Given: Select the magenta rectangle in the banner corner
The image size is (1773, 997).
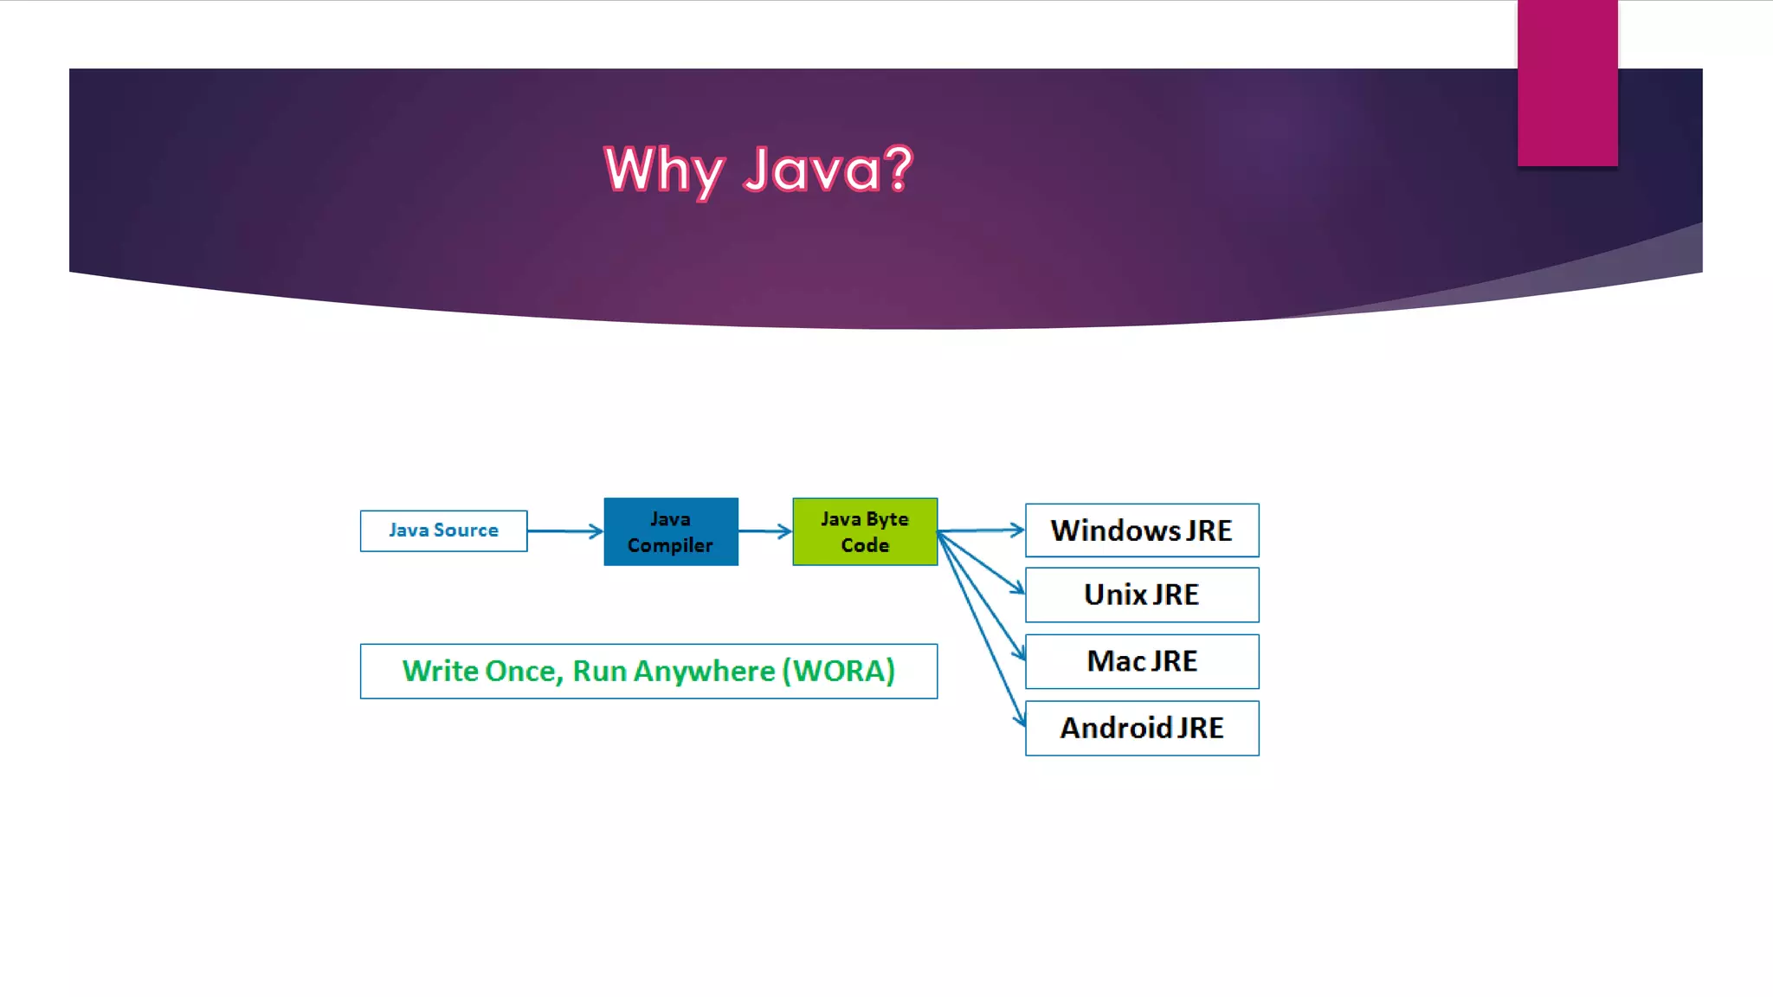Looking at the screenshot, I should pos(1567,83).
